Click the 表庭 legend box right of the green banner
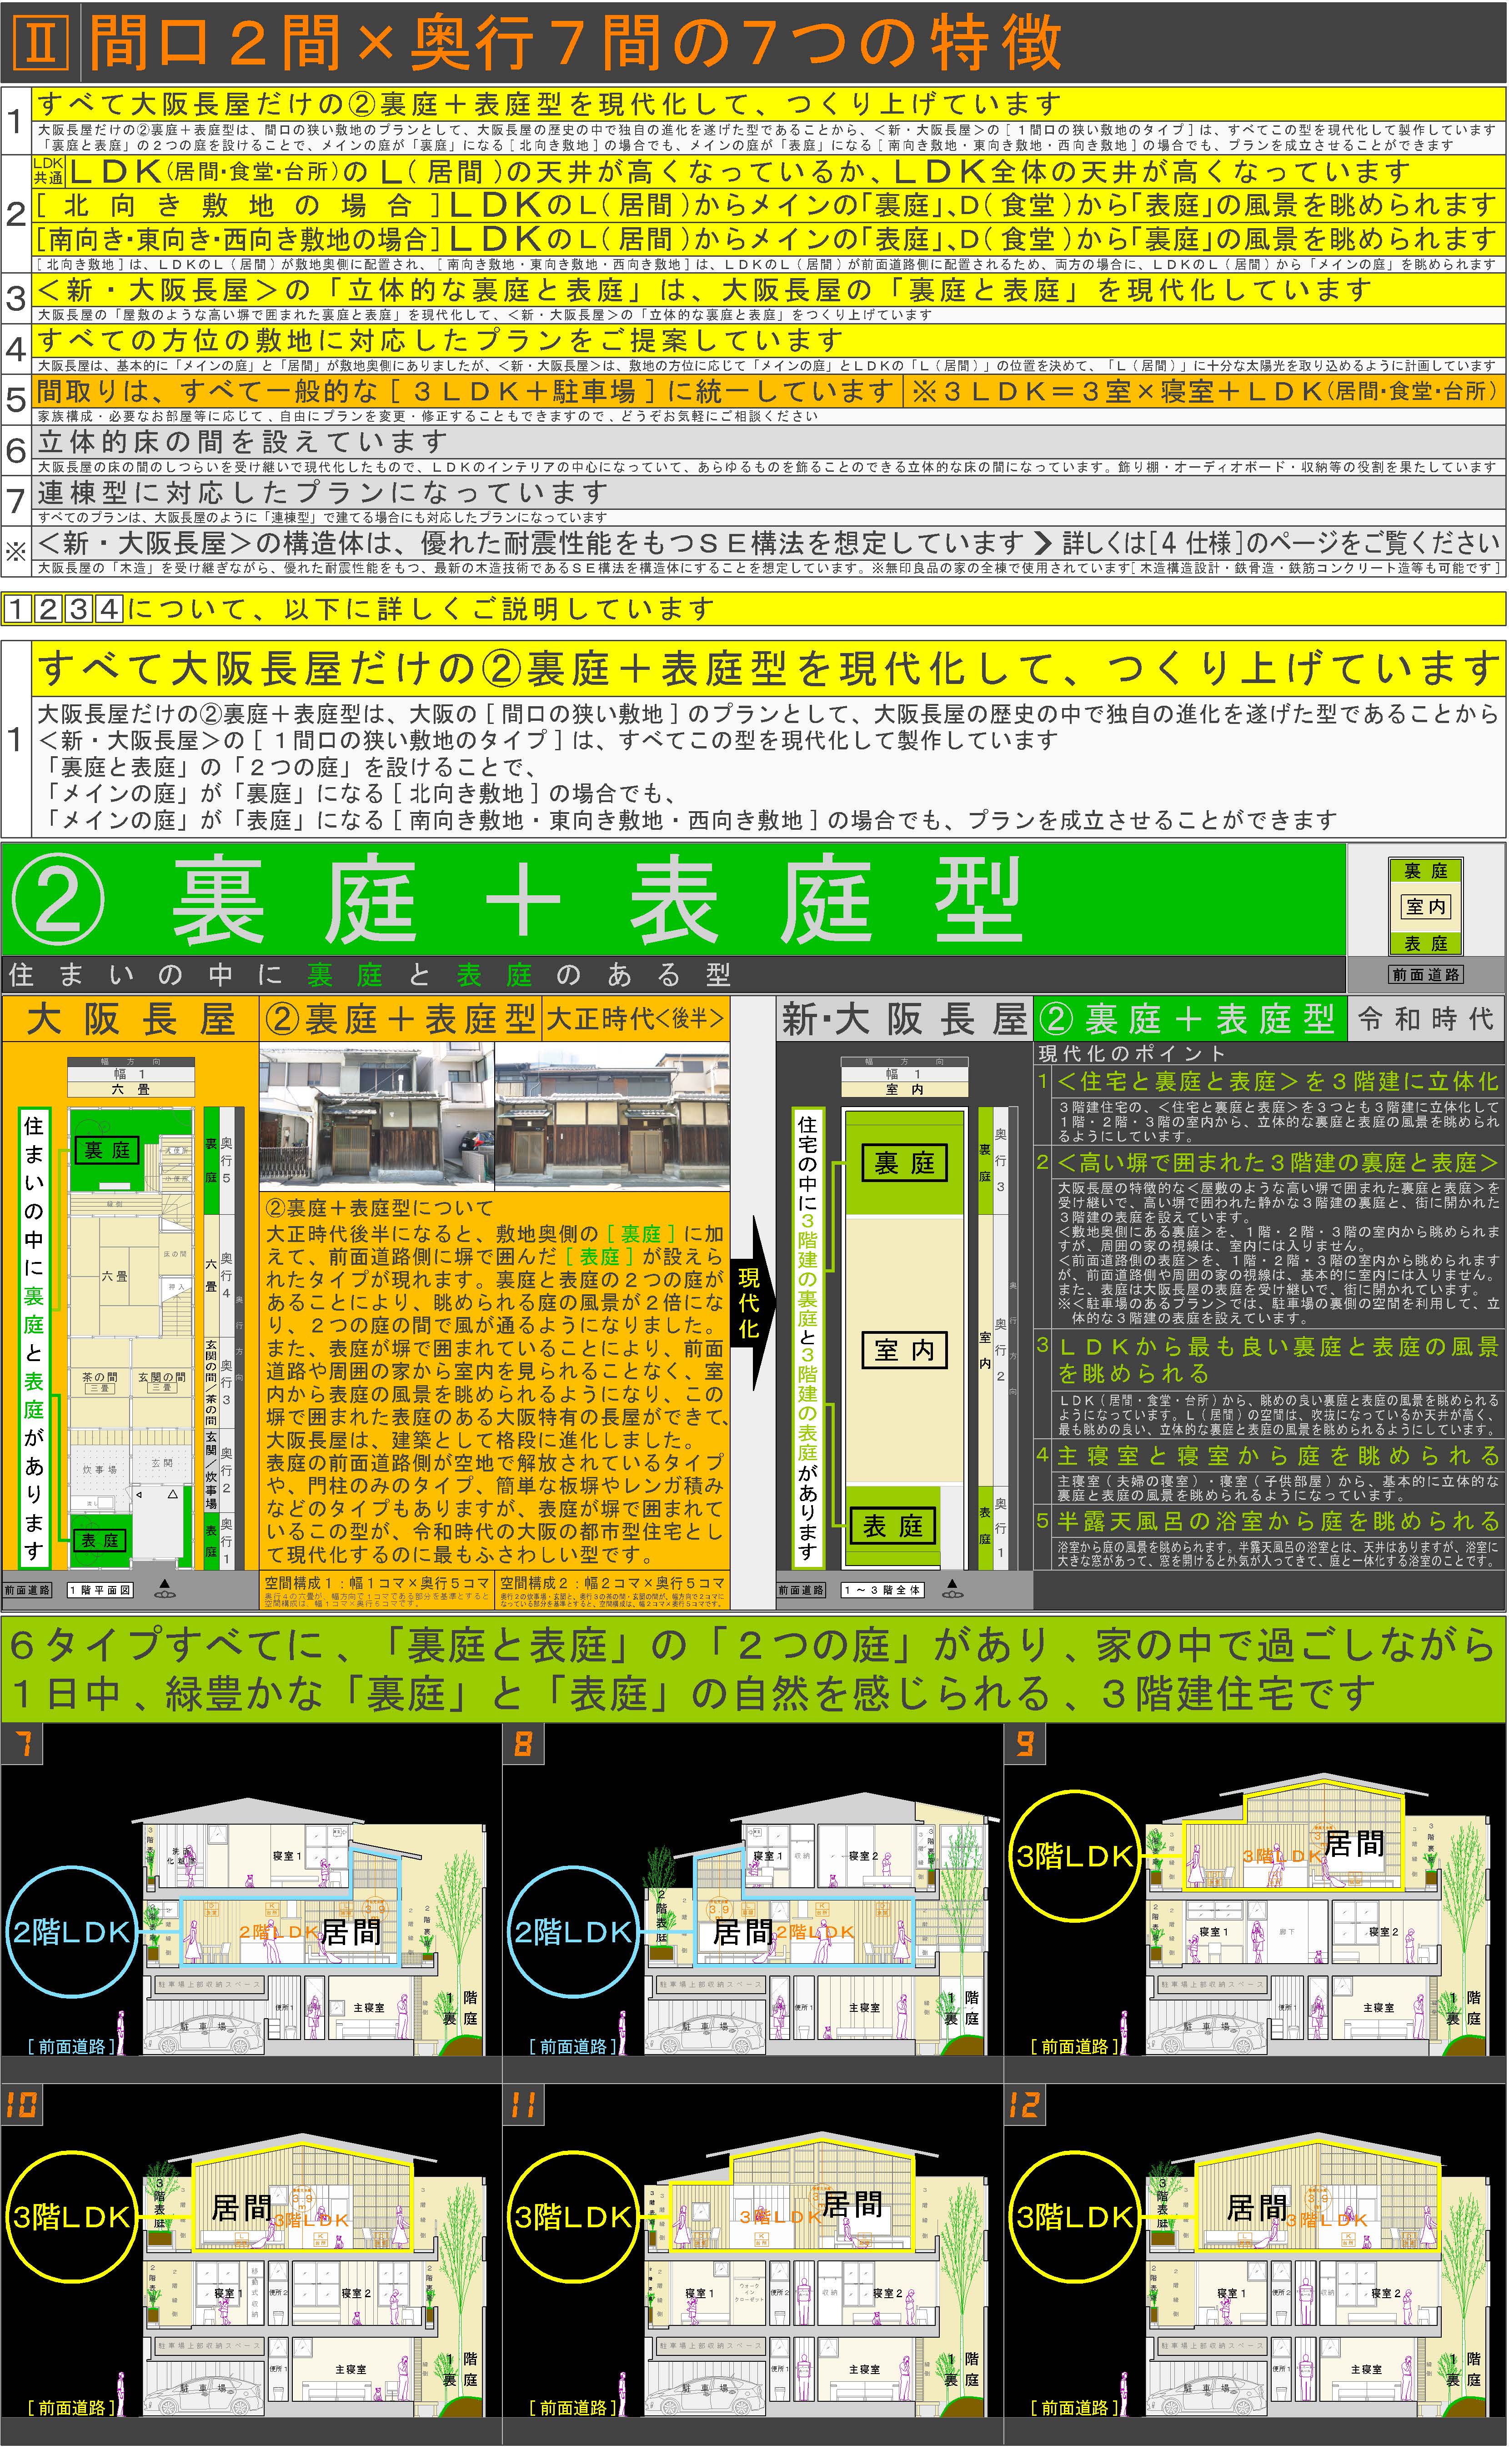1509x2464 pixels. 1426,943
